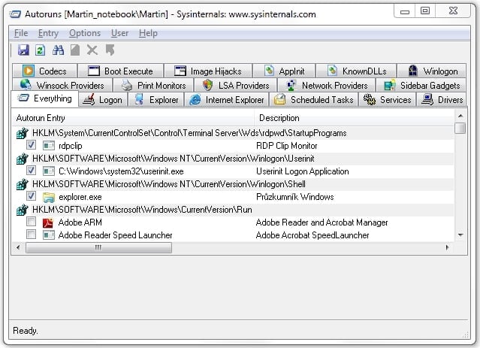
Task: Open the Winlogon tab
Action: 432,71
